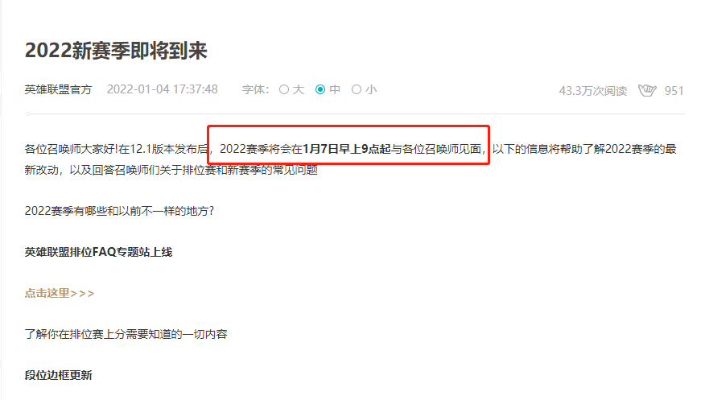Select the 大 font size radio button
The width and height of the screenshot is (705, 400).
(x=284, y=89)
